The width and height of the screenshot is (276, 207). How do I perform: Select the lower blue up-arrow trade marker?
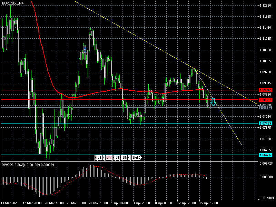(85, 51)
